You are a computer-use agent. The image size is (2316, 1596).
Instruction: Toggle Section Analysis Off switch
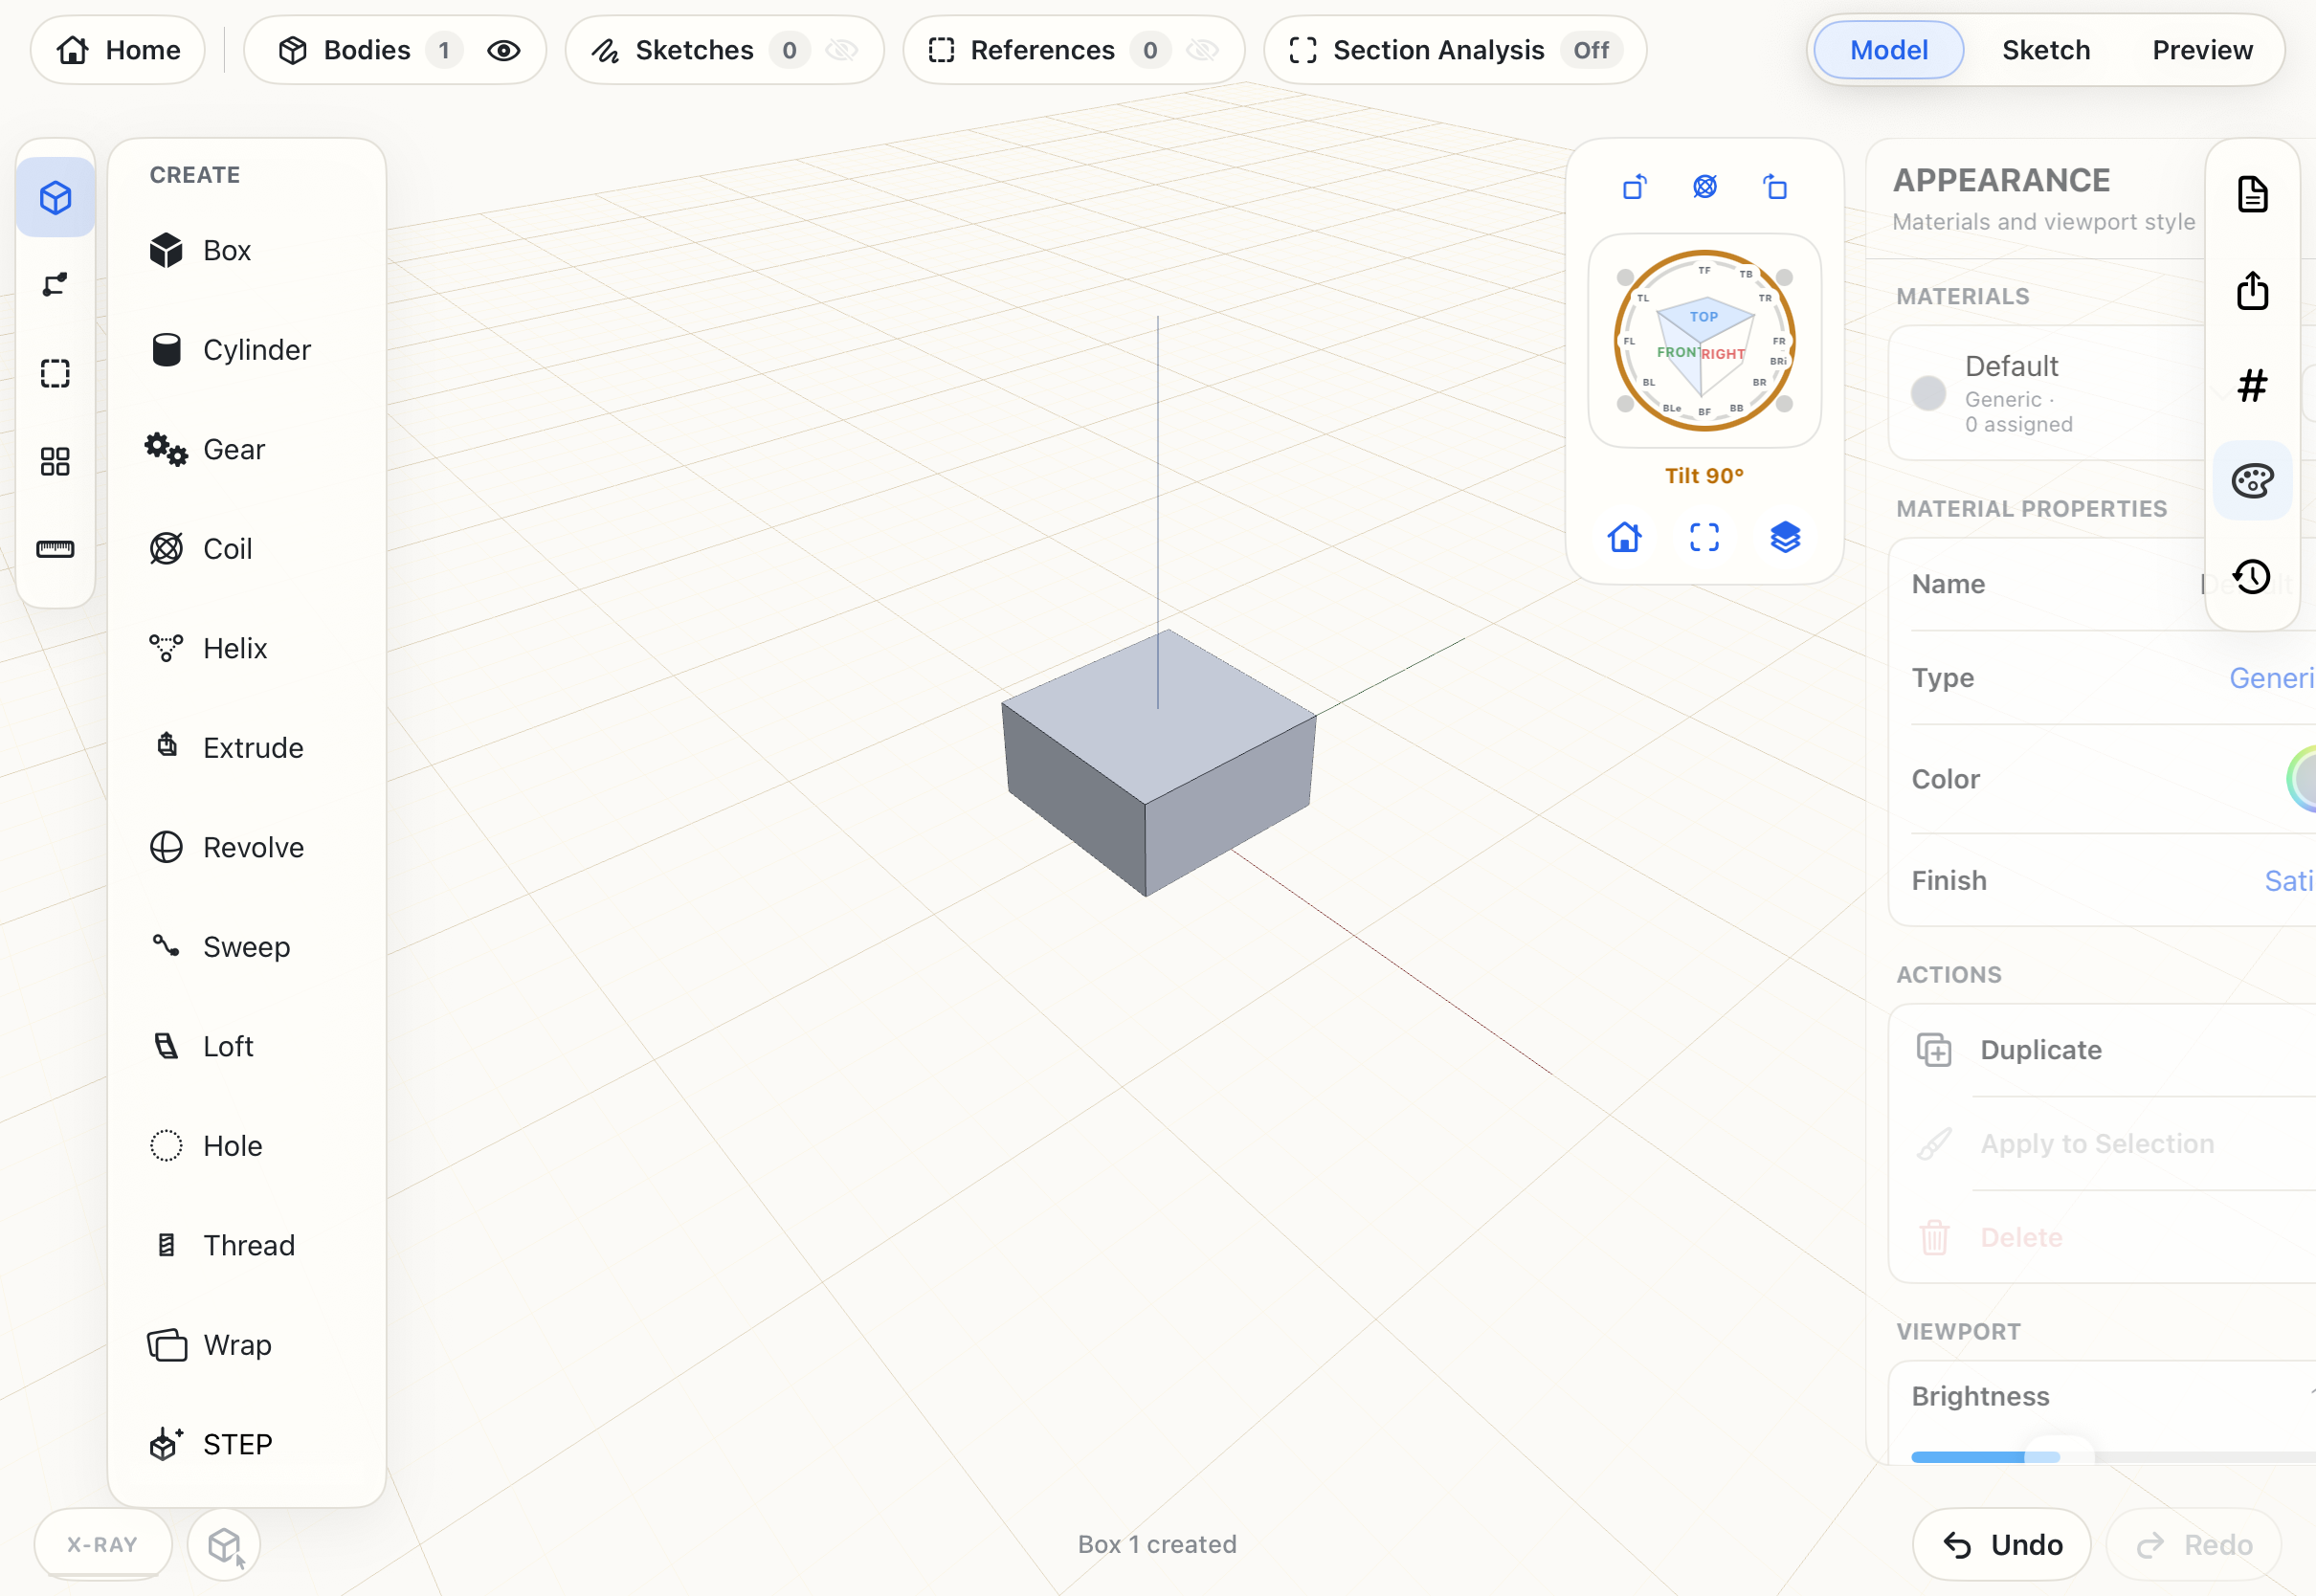pyautogui.click(x=1591, y=50)
